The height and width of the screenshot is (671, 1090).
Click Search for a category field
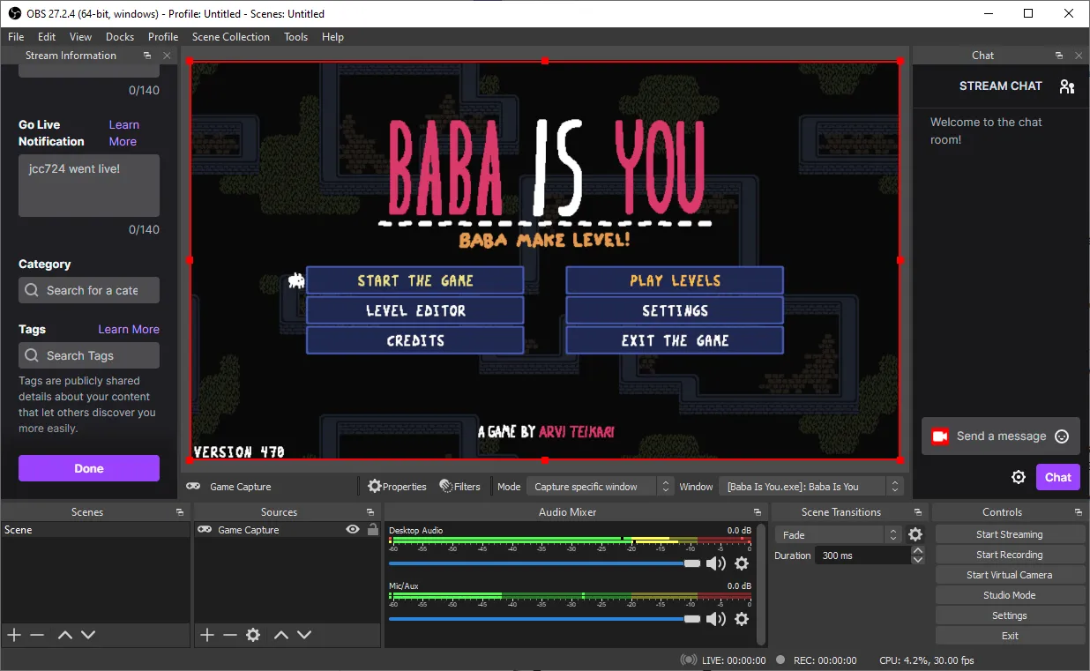(89, 290)
